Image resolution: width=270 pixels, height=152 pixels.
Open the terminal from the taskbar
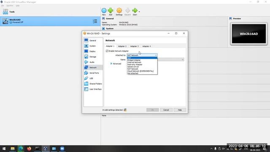tap(38, 149)
